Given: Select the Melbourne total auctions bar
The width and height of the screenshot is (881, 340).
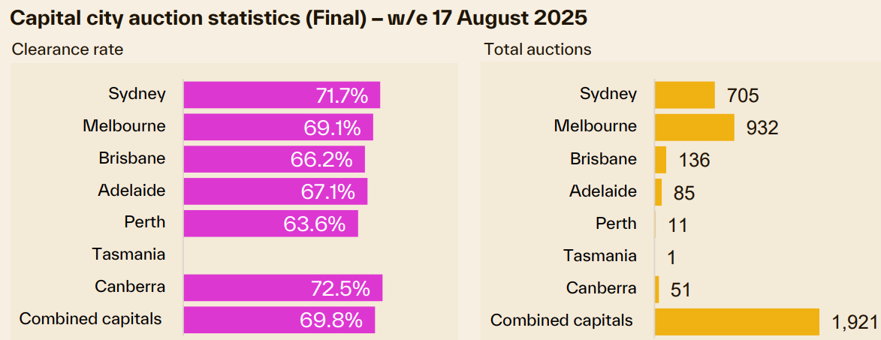Looking at the screenshot, I should pyautogui.click(x=694, y=127).
